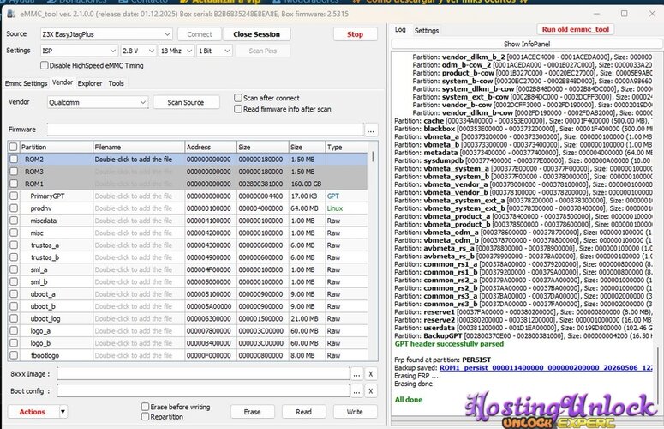Browse for the 8xxx Image file
Image resolution: width=664 pixels, height=429 pixels.
[356, 374]
